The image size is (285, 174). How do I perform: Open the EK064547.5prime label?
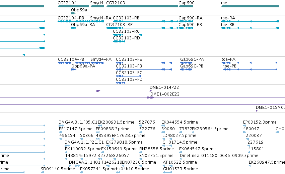197,149
